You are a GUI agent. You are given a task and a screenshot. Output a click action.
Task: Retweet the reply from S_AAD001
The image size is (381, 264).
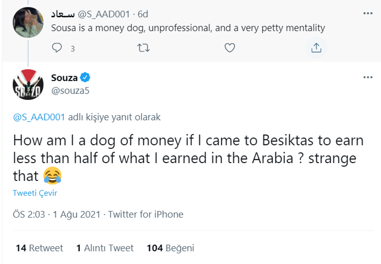143,48
